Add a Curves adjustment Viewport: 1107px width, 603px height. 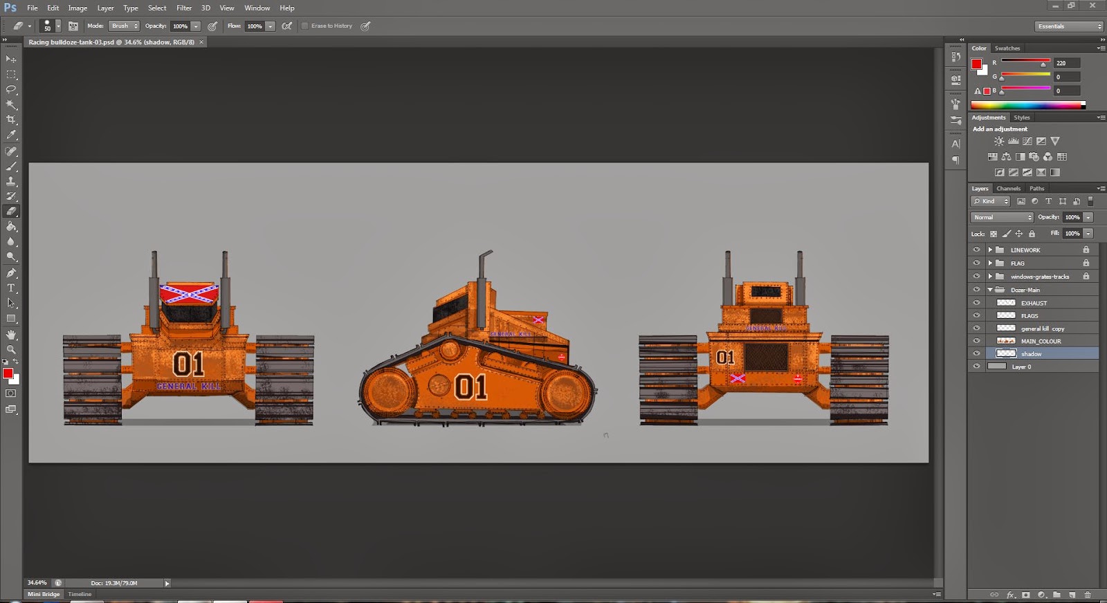[x=1027, y=141]
